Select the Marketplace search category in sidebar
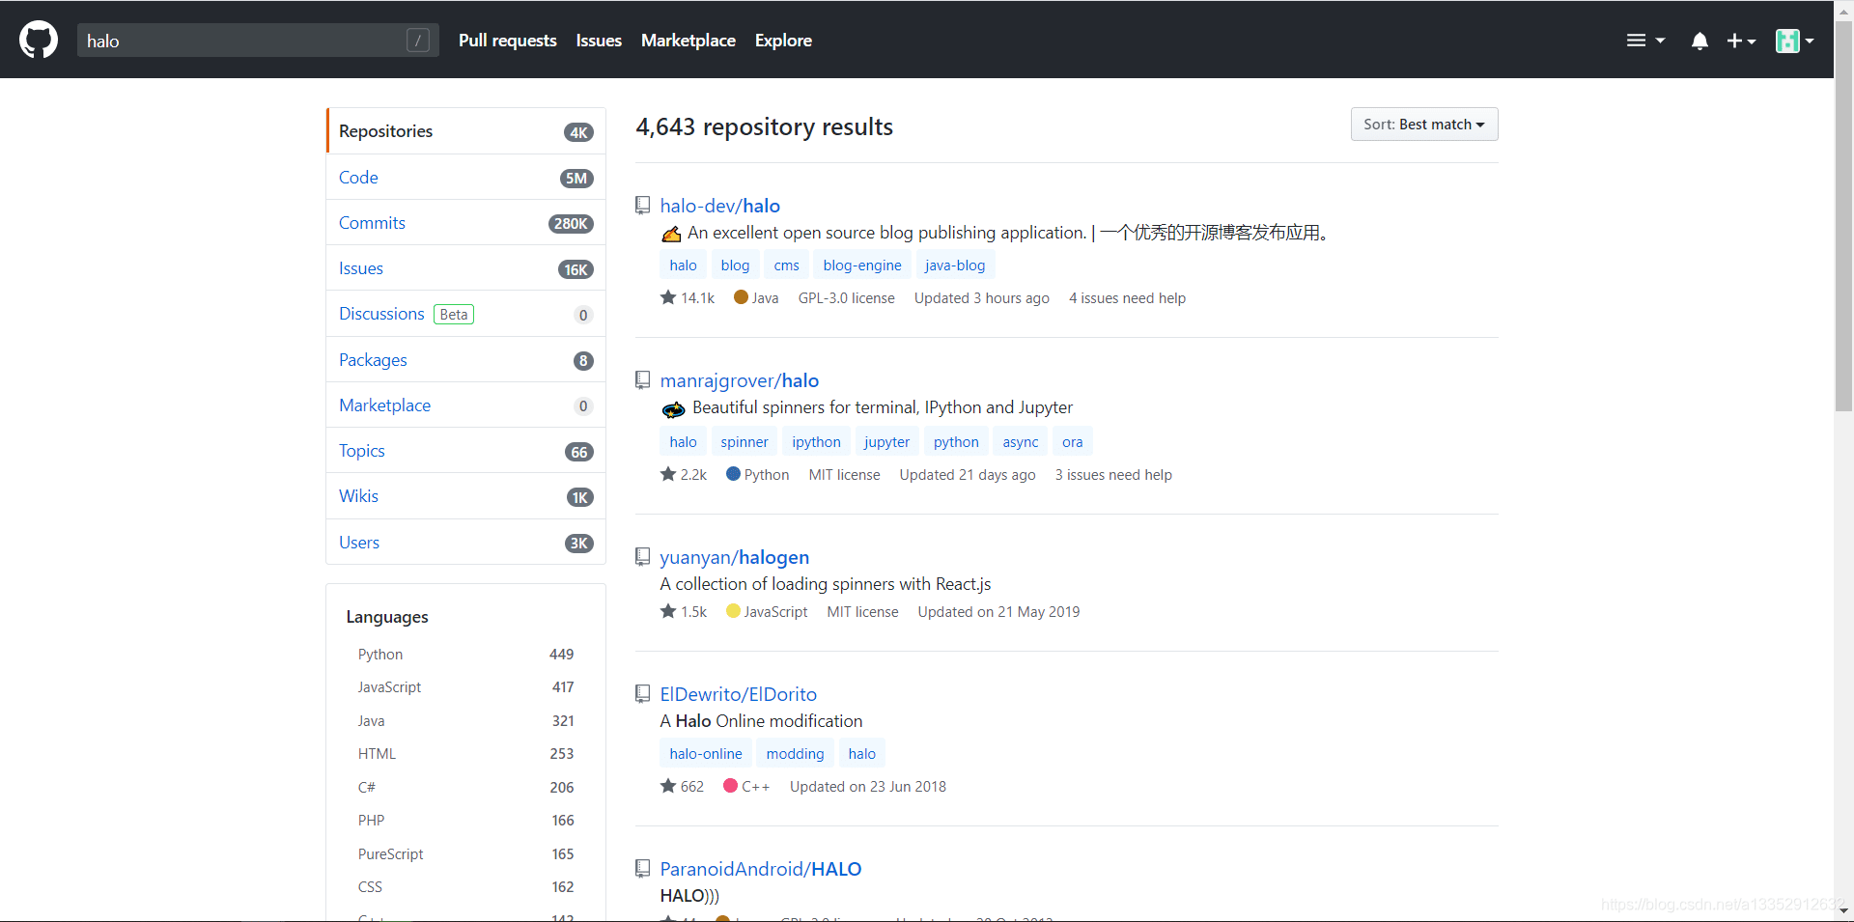The width and height of the screenshot is (1854, 922). click(x=466, y=405)
